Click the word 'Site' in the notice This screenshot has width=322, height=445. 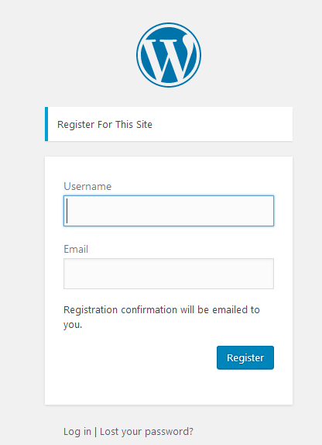(x=144, y=124)
